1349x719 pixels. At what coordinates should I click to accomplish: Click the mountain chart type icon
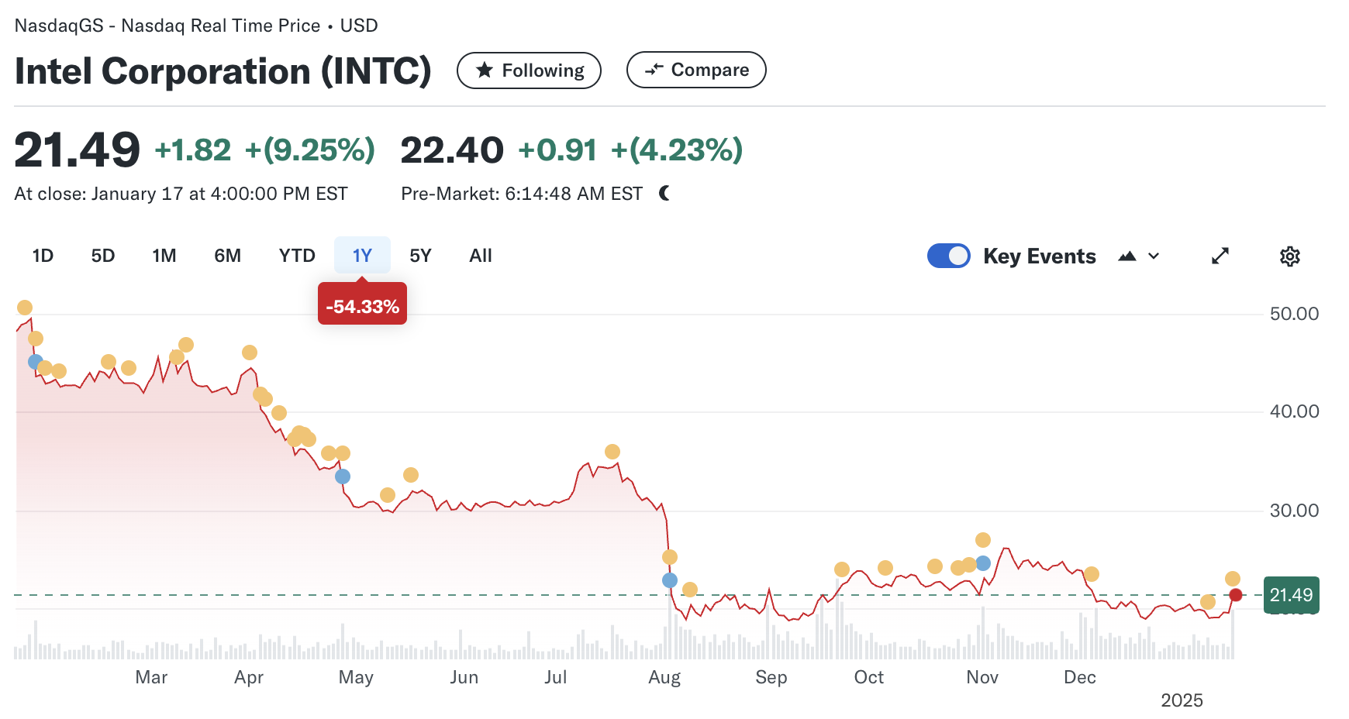1127,256
